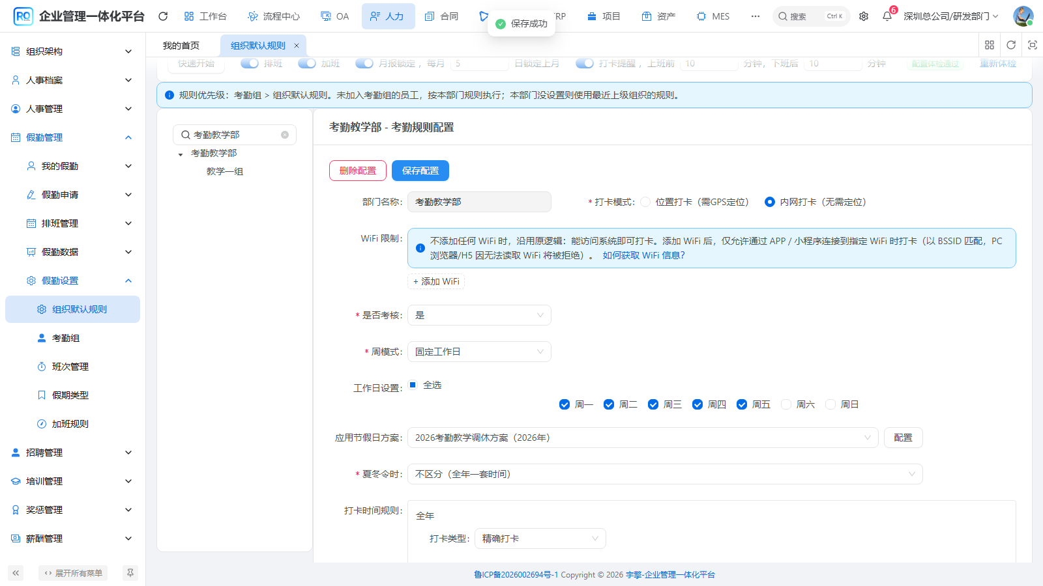Switch to 我的首页 tab
Image resolution: width=1043 pixels, height=586 pixels.
[x=181, y=46]
